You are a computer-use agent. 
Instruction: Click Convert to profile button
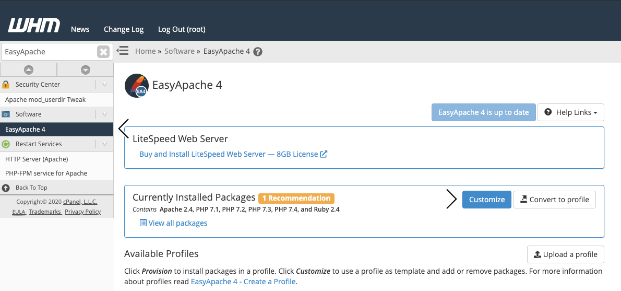(554, 200)
